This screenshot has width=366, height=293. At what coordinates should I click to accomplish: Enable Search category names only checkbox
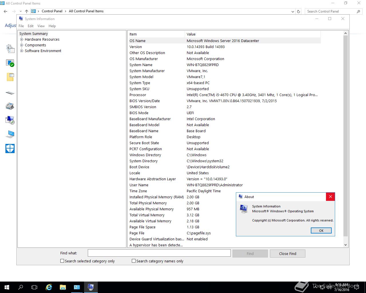pyautogui.click(x=134, y=261)
